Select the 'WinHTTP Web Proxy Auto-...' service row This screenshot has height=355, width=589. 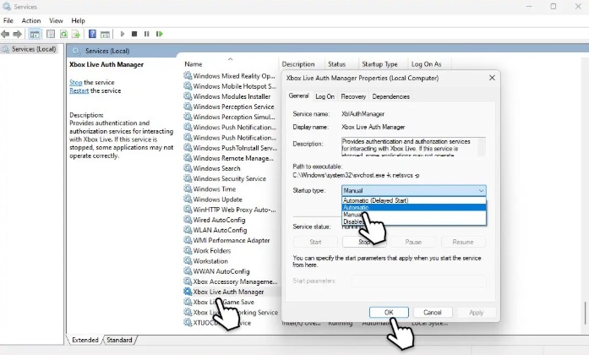coord(230,210)
